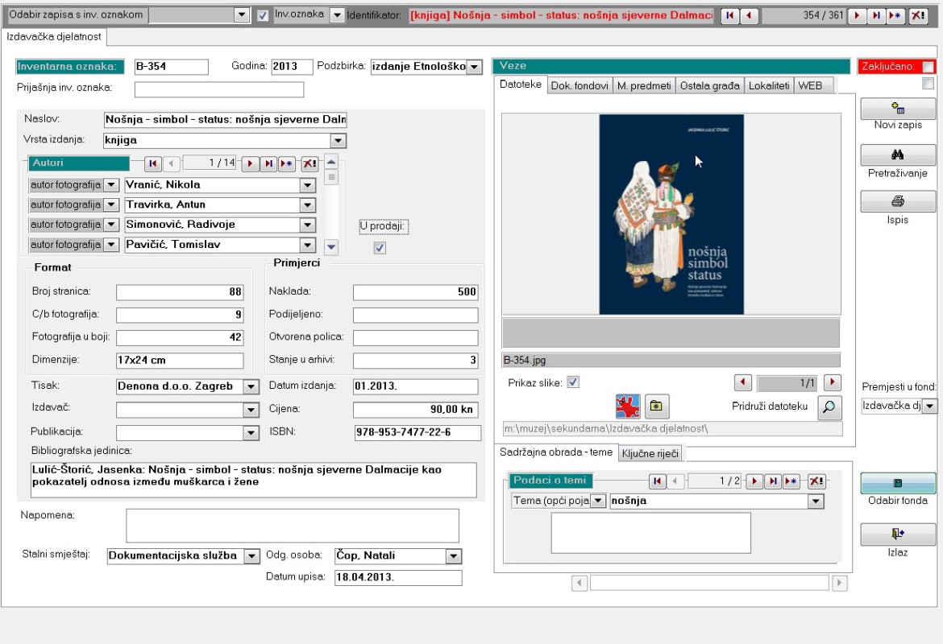Open the Odg. osoba dropdown
The width and height of the screenshot is (943, 644).
[454, 556]
